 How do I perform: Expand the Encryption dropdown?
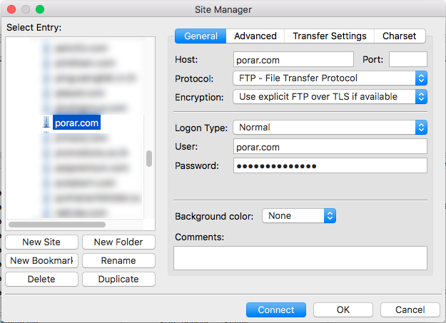[x=330, y=96]
